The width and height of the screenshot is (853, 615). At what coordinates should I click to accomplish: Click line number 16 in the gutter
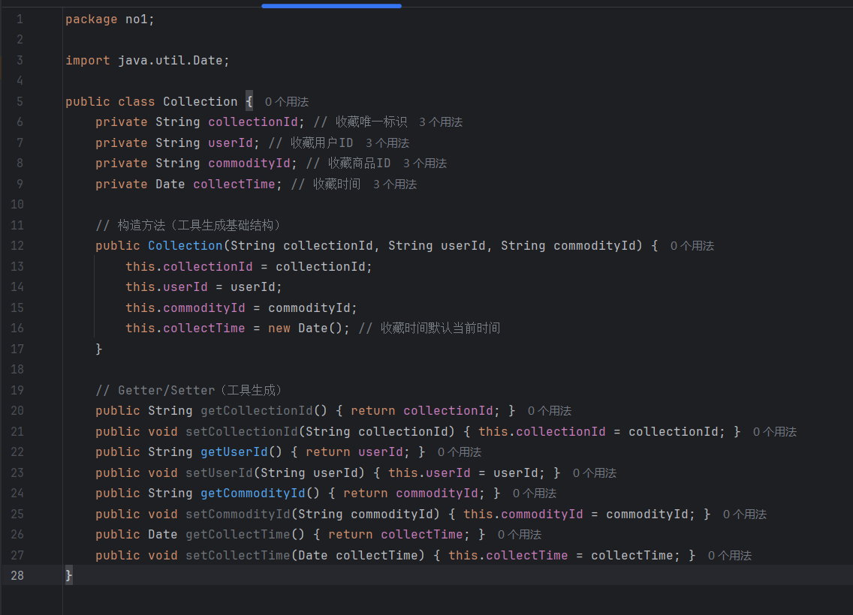pyautogui.click(x=17, y=328)
